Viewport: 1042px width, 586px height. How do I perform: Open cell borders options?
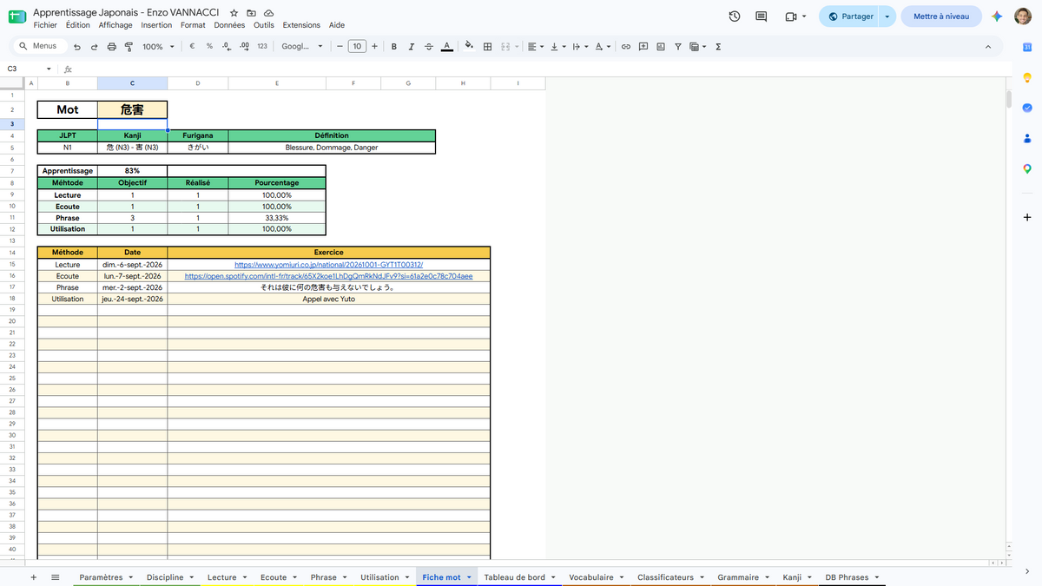pyautogui.click(x=488, y=47)
